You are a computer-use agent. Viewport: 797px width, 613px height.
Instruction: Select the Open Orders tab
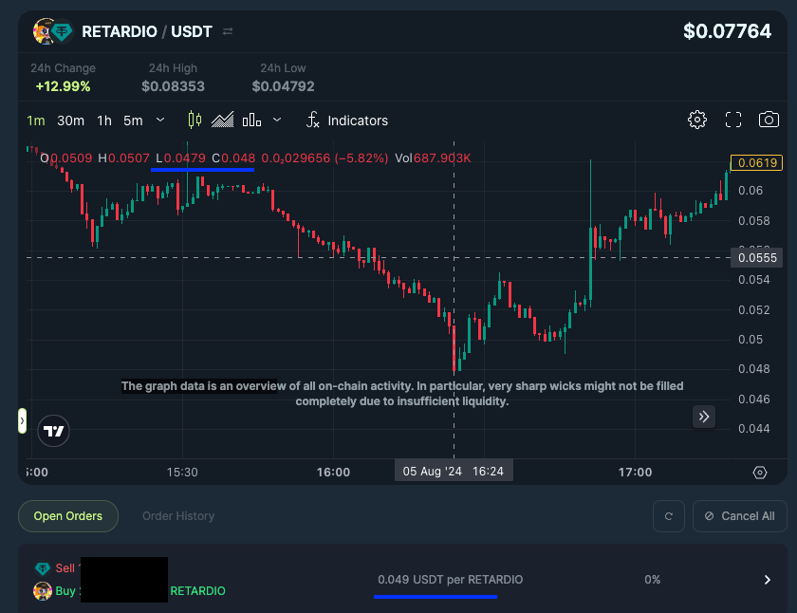pos(67,516)
